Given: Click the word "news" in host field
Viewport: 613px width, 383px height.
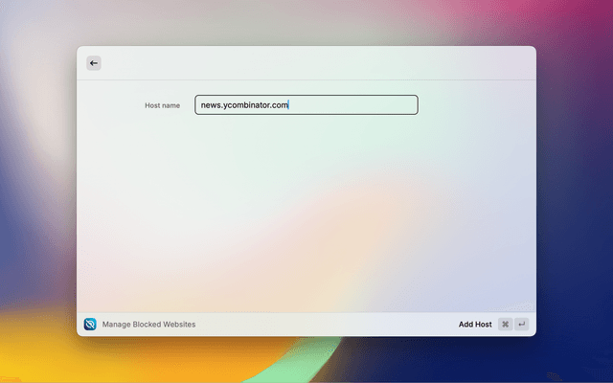Looking at the screenshot, I should (x=211, y=105).
